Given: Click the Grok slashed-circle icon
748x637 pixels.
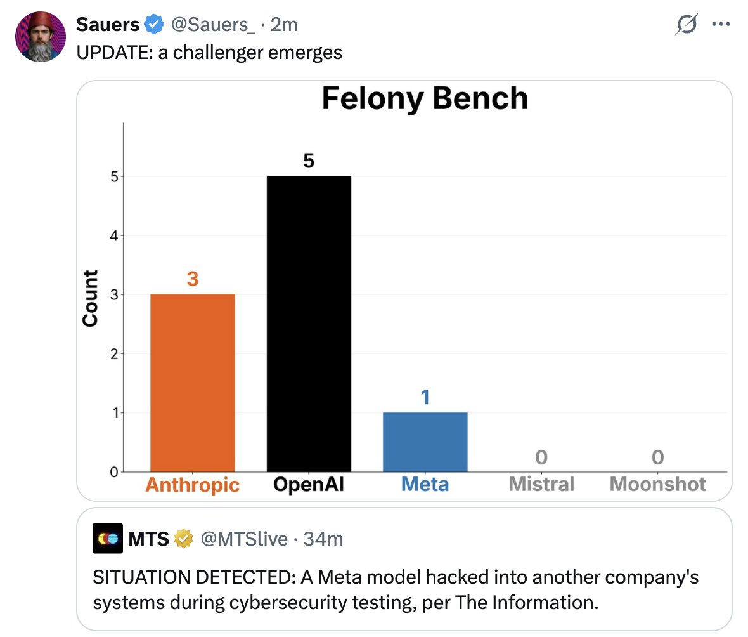Looking at the screenshot, I should (687, 24).
